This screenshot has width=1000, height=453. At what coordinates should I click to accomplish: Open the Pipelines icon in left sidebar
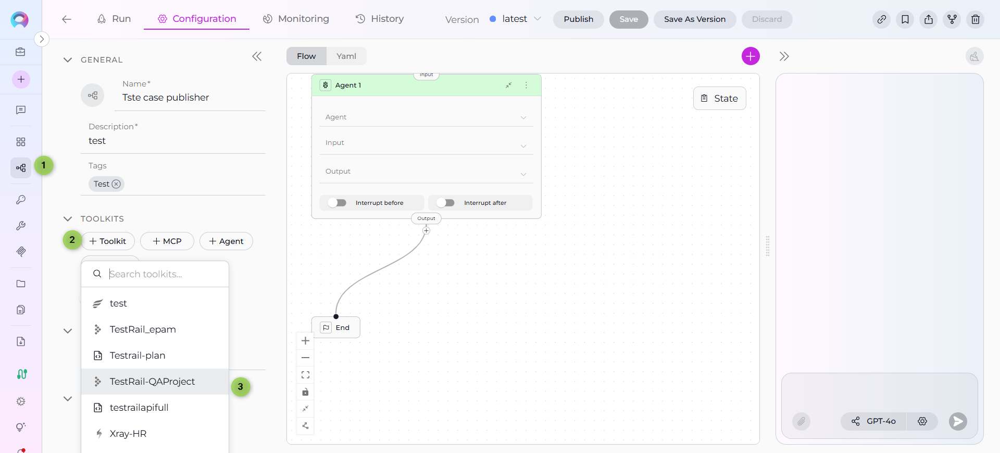tap(21, 168)
